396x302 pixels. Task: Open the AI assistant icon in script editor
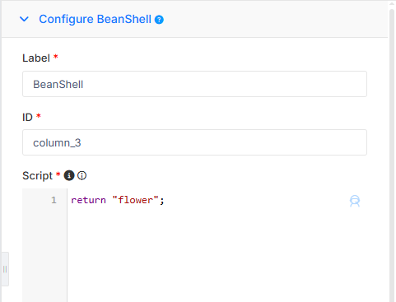point(355,201)
